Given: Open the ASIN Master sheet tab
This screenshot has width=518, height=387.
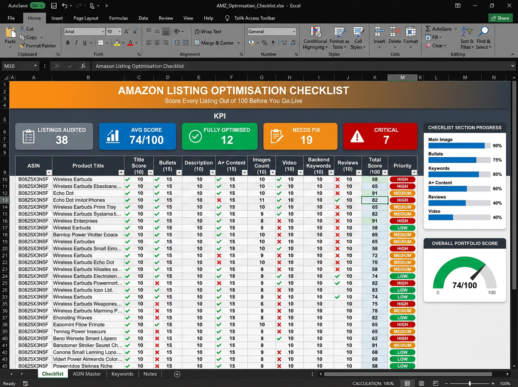Looking at the screenshot, I should [x=87, y=374].
